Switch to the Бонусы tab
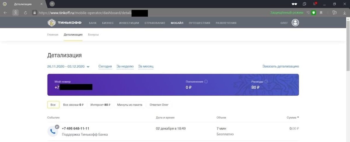Image resolution: width=350 pixels, height=142 pixels. 93,34
